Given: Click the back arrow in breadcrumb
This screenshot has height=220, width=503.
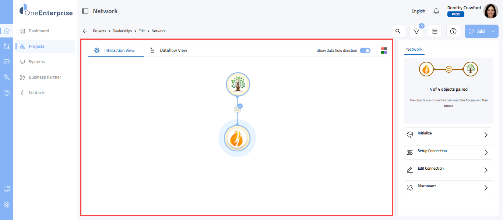Looking at the screenshot, I should pos(85,31).
